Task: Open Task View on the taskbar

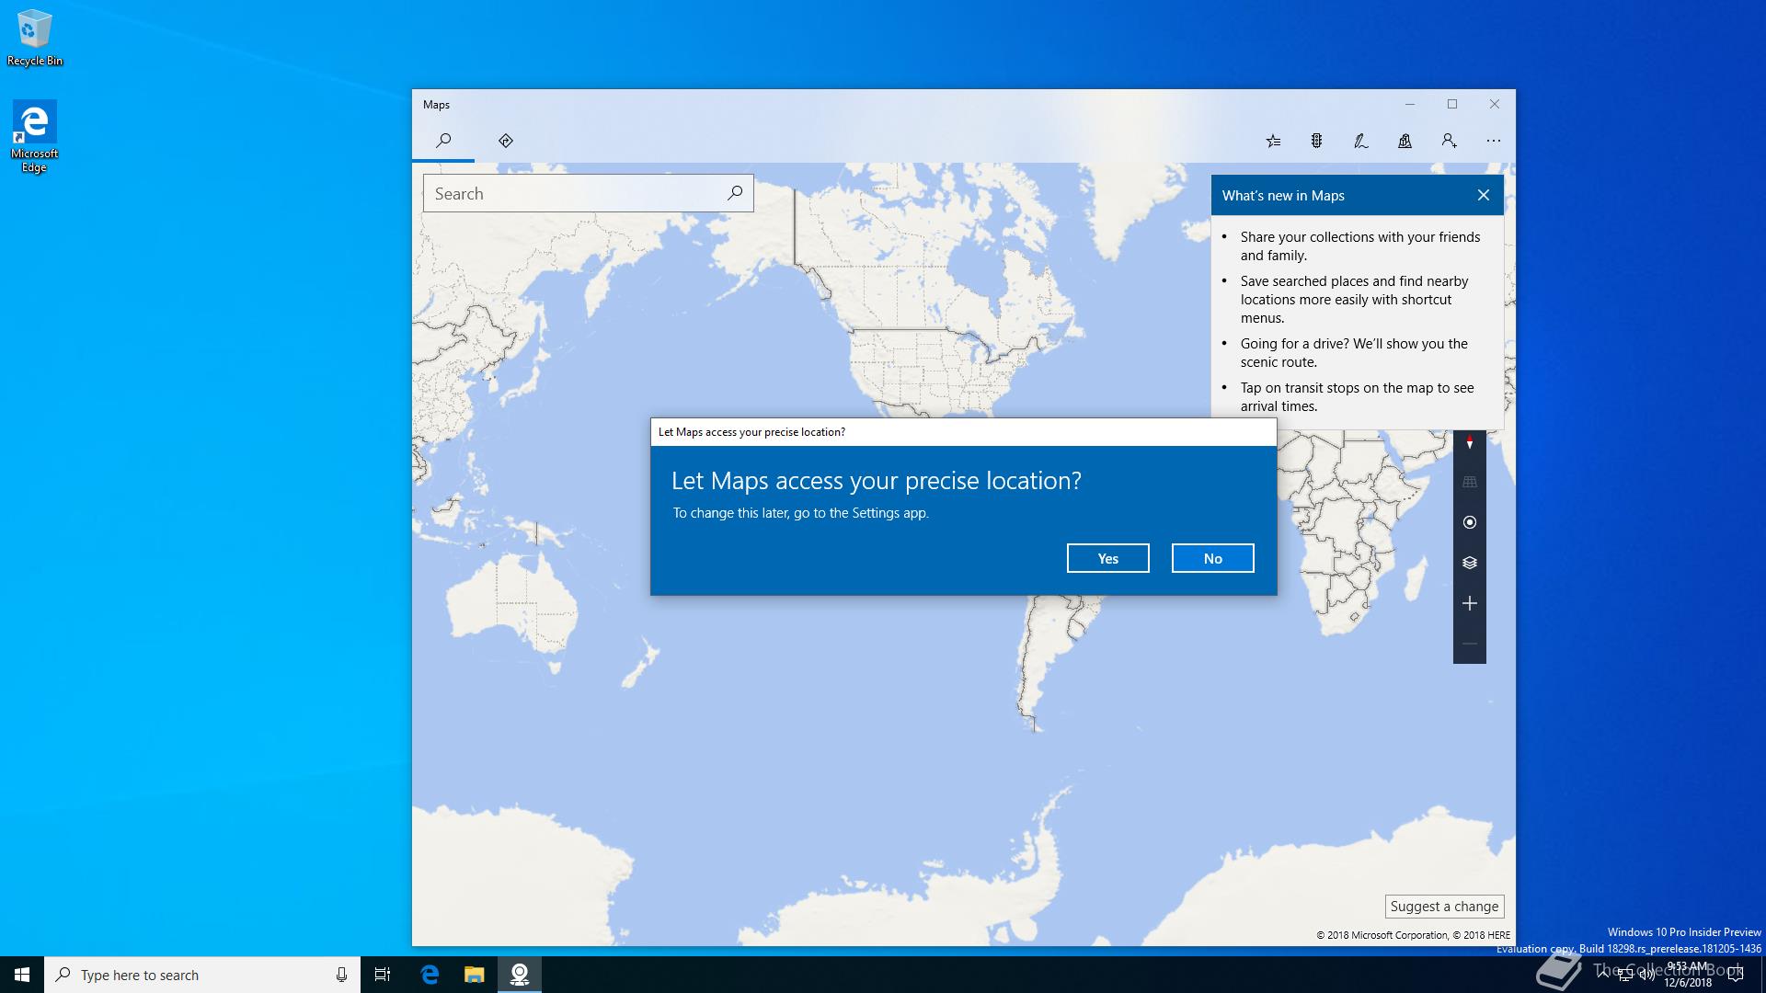Action: click(383, 975)
